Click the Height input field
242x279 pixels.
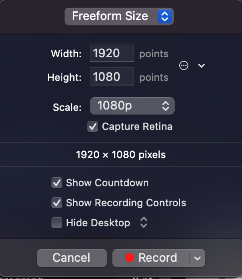pyautogui.click(x=112, y=76)
